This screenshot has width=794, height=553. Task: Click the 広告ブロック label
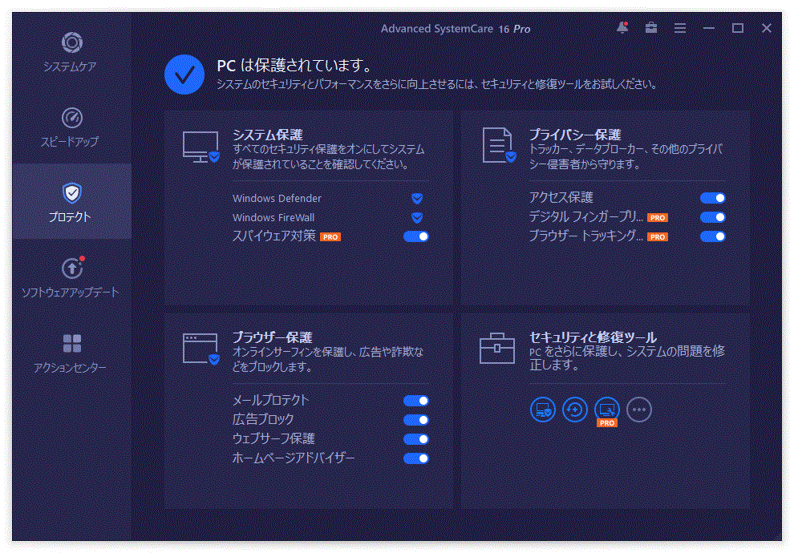pos(263,419)
